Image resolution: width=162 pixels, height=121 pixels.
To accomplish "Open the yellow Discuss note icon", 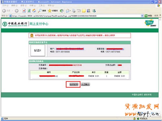I will tap(84, 11).
